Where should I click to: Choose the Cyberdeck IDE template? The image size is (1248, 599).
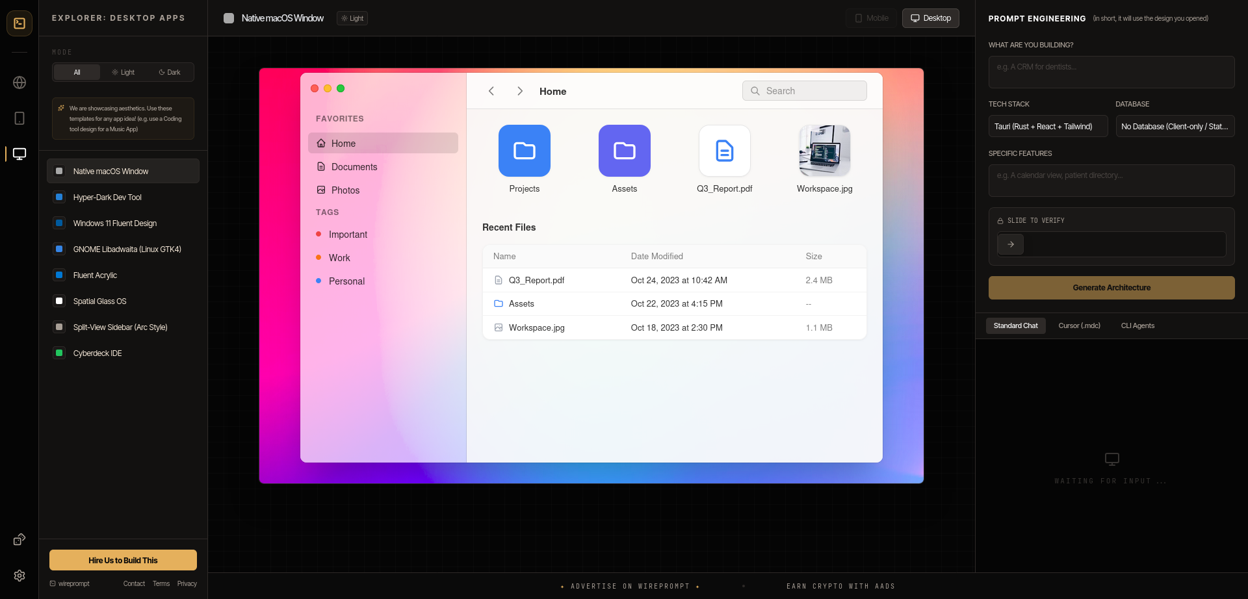pos(123,353)
